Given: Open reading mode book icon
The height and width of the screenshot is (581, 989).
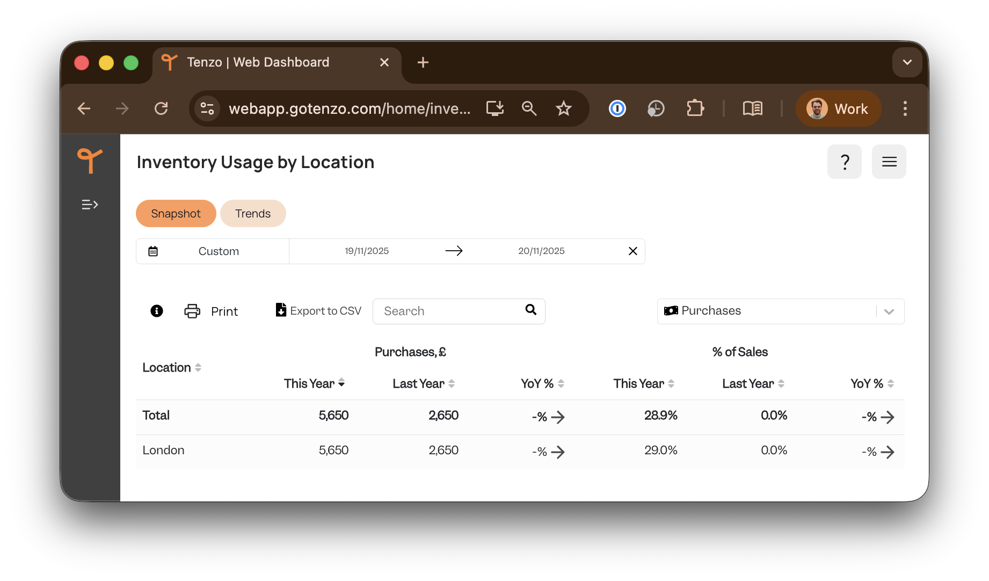Looking at the screenshot, I should coord(753,108).
